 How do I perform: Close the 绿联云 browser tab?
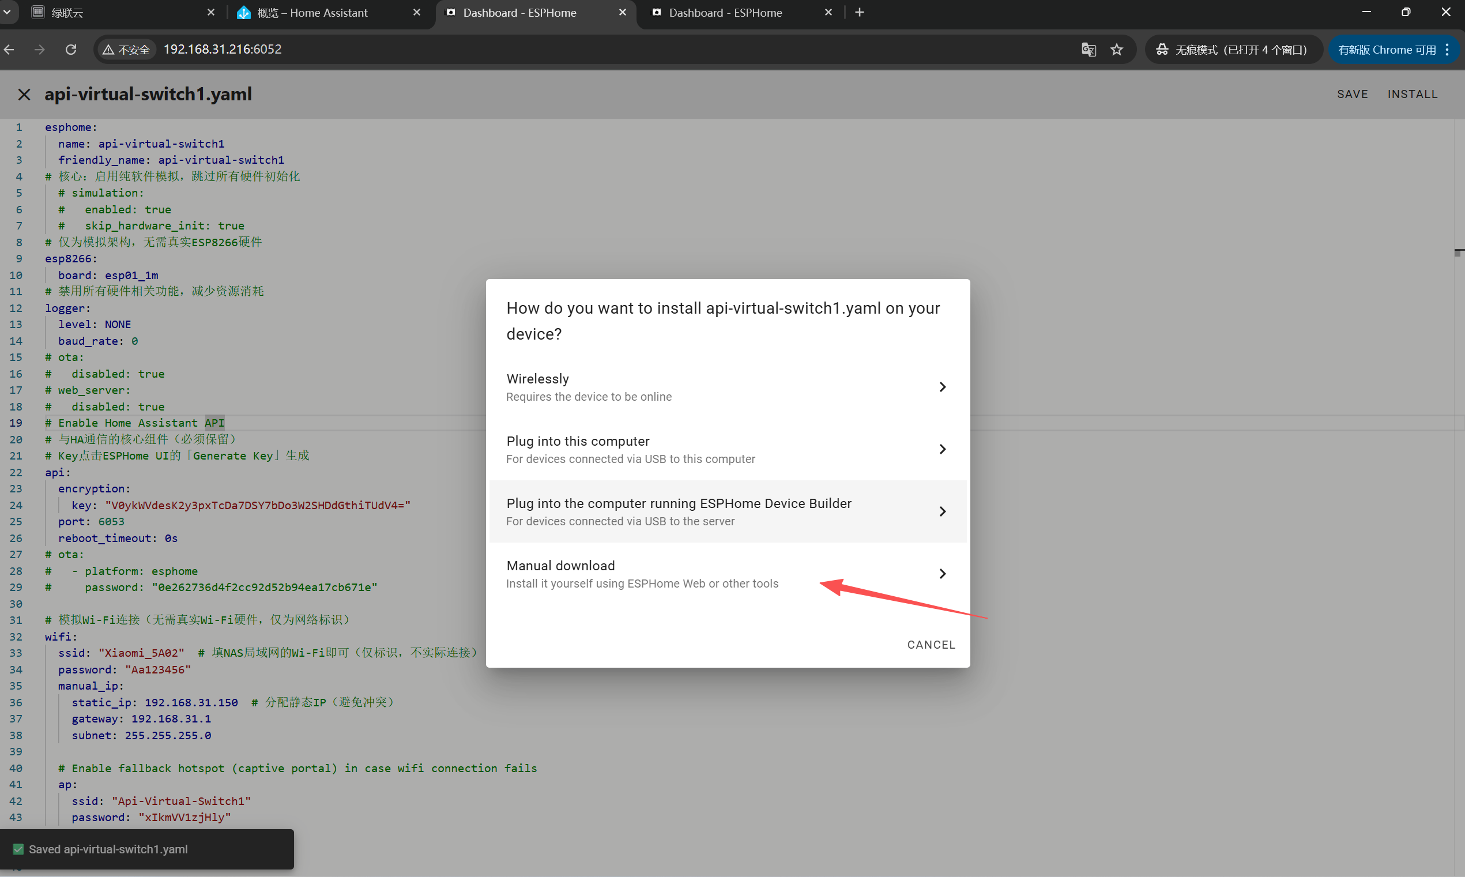[211, 13]
